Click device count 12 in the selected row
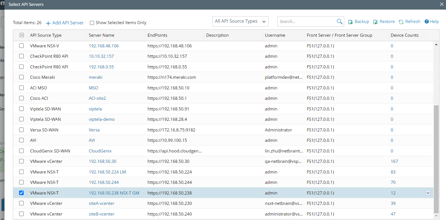446x220 pixels. pos(393,193)
